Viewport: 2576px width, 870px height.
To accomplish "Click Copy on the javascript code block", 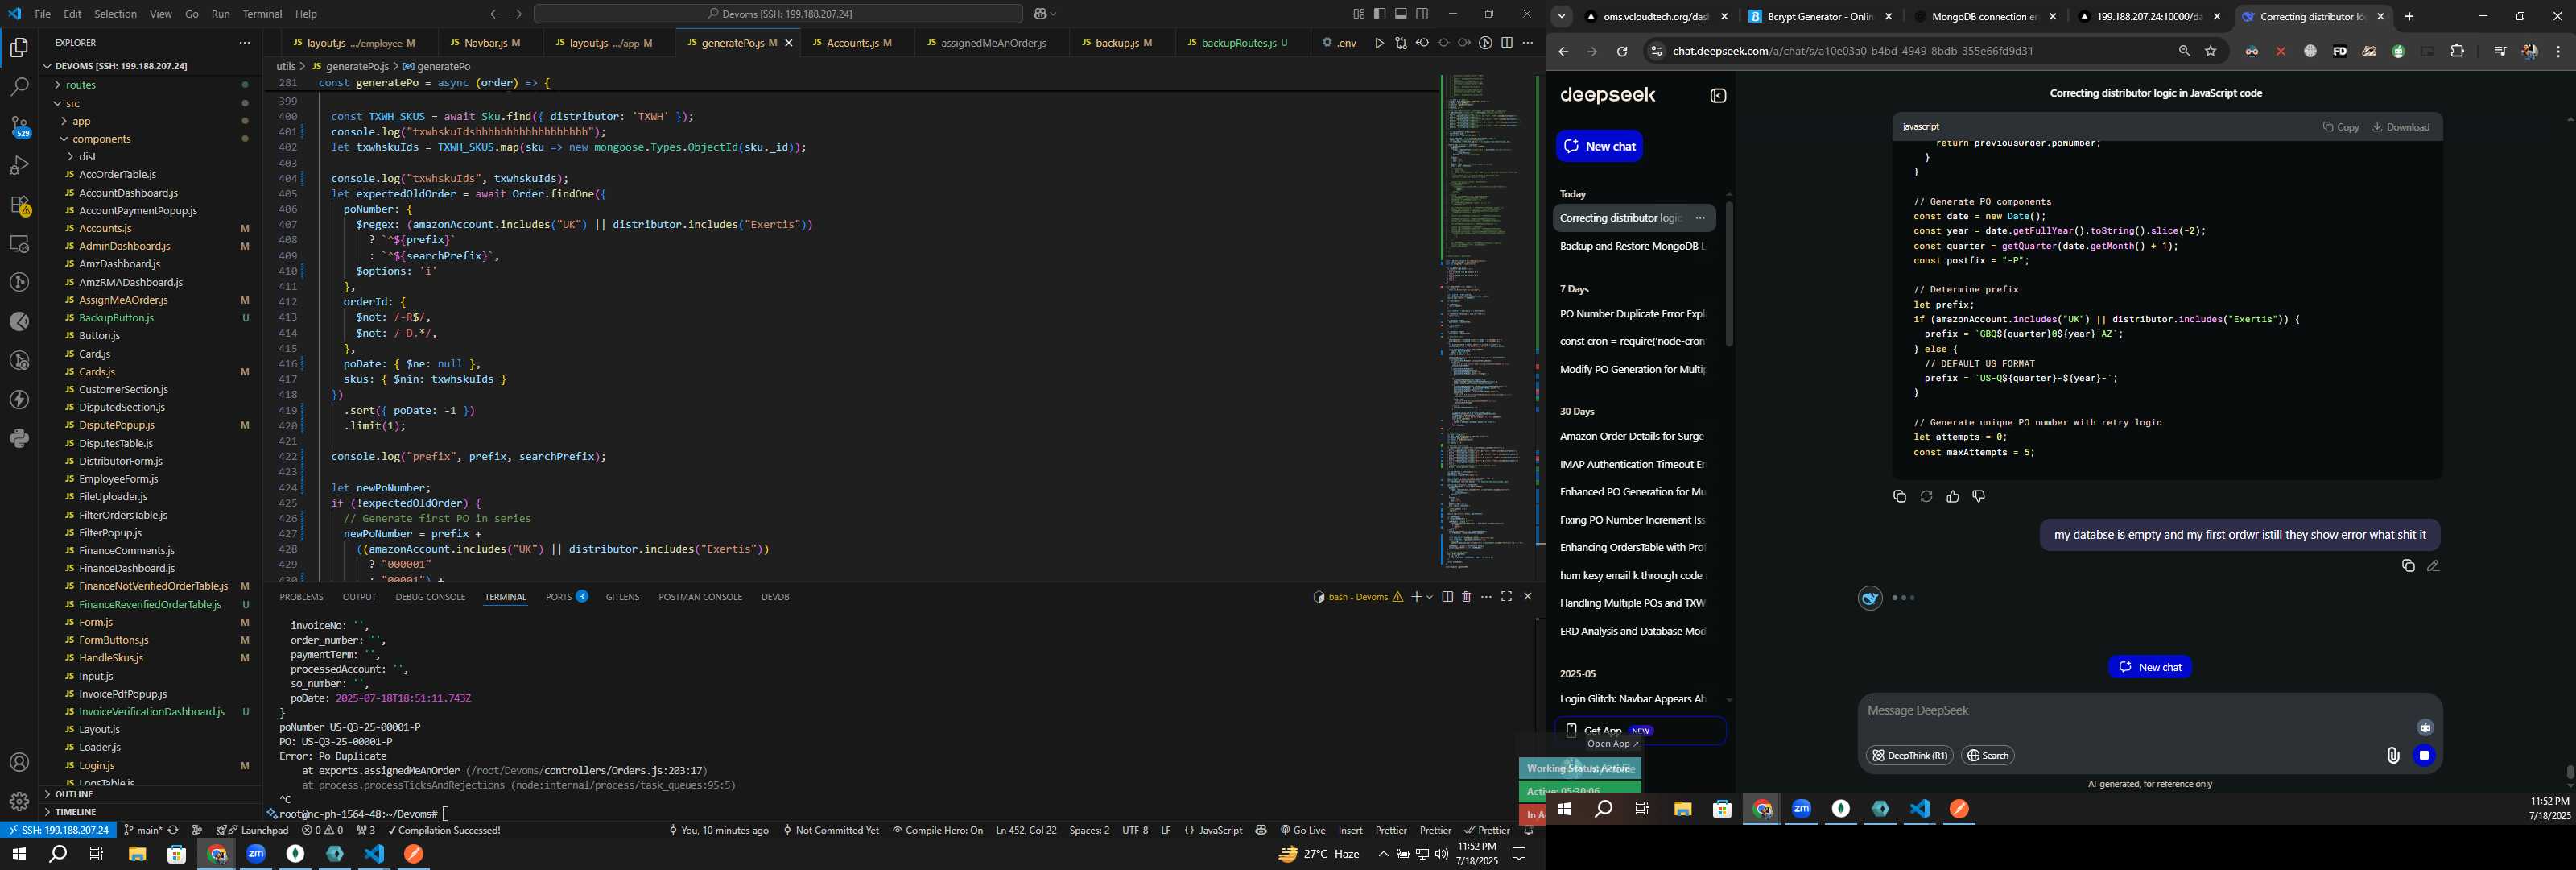I will (x=2341, y=127).
